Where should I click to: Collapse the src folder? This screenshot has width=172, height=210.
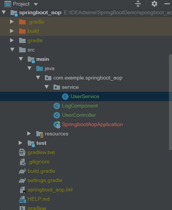pos(12,50)
